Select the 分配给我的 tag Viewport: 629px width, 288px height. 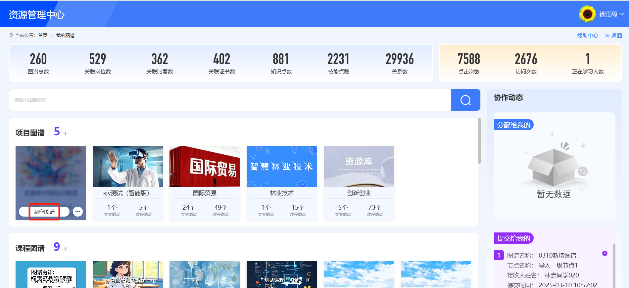pyautogui.click(x=513, y=125)
